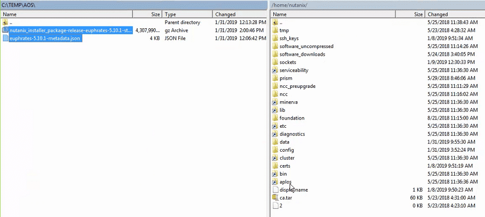Click the foundation folder icon
Screen dimensions: 485x217
(x=275, y=118)
